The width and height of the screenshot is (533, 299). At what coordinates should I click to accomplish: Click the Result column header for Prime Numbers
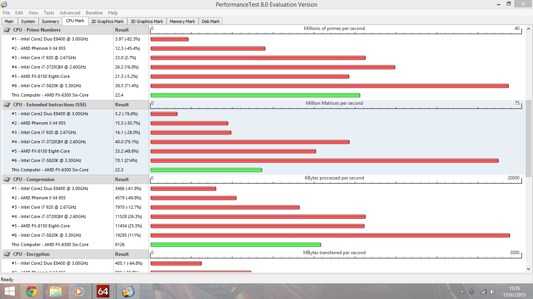point(131,30)
